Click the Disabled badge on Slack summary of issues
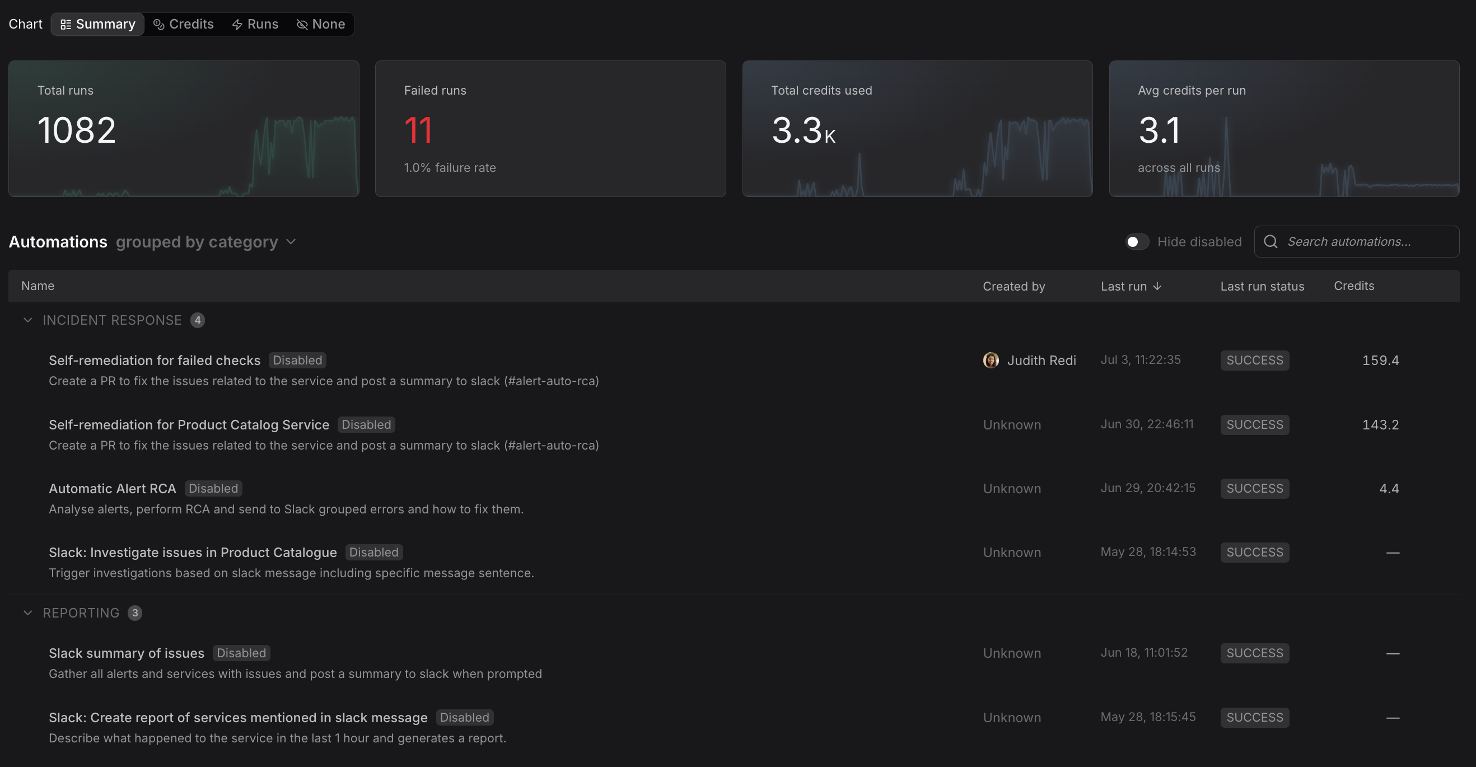 coord(241,653)
